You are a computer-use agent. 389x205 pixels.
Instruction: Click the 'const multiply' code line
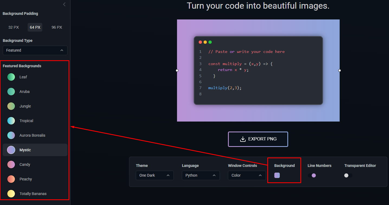[240, 64]
